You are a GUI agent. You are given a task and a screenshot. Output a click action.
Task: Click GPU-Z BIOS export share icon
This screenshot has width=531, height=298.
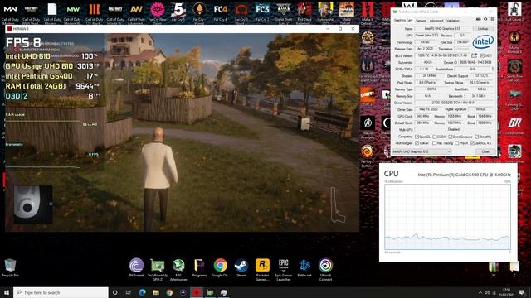(x=474, y=55)
